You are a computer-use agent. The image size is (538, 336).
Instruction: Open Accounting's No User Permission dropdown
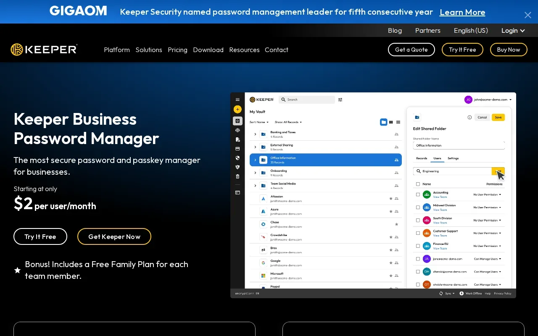[x=487, y=194]
